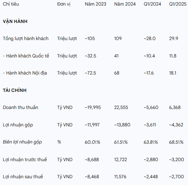
Task: Click the "Tổng lượt hành khách" row label
Action: tap(26, 39)
